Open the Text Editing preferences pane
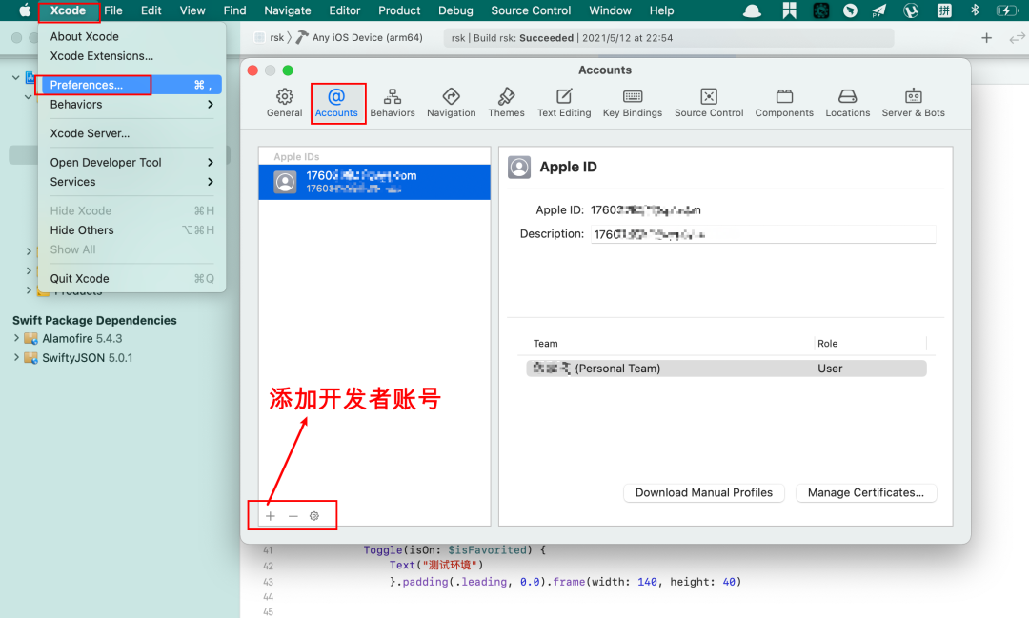 pos(564,103)
